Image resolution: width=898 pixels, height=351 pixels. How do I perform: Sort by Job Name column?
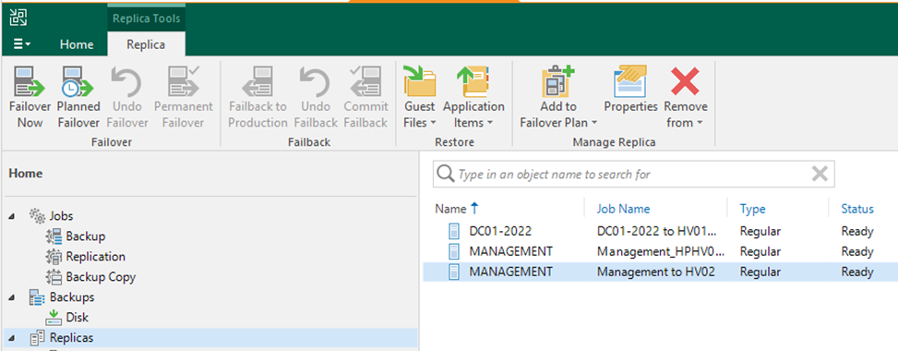pyautogui.click(x=623, y=209)
